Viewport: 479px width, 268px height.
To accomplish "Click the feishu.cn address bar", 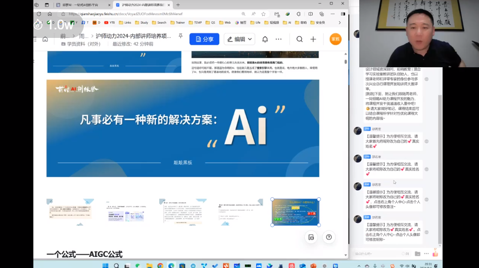I will (x=150, y=14).
